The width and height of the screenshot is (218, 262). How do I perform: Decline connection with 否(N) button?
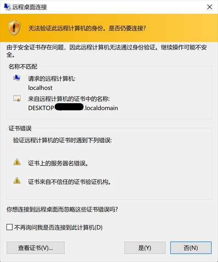pos(191,248)
